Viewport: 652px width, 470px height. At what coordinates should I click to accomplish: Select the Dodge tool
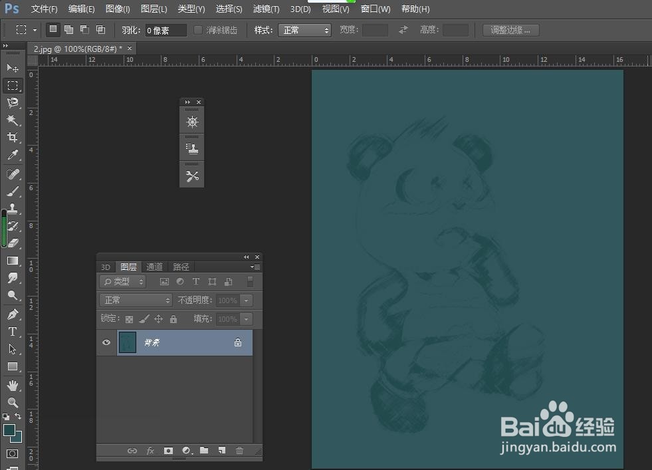(x=13, y=295)
